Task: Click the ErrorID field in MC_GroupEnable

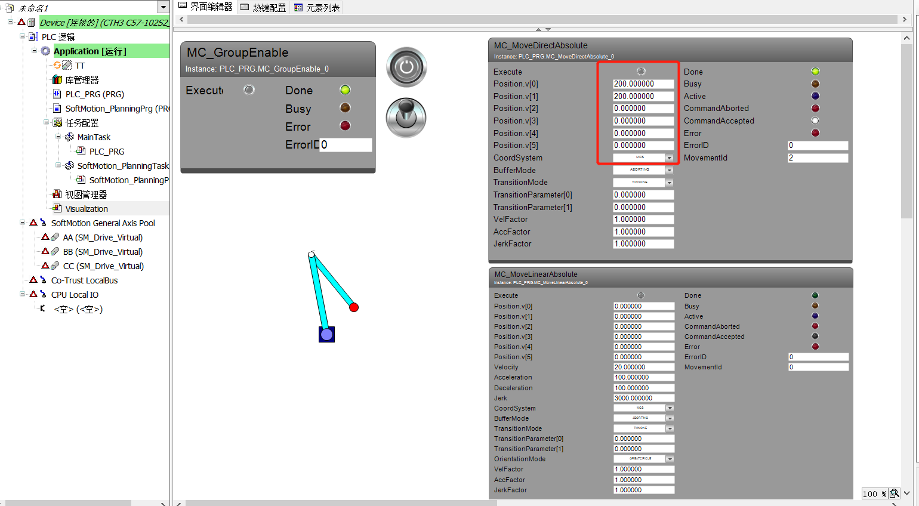Action: point(346,145)
